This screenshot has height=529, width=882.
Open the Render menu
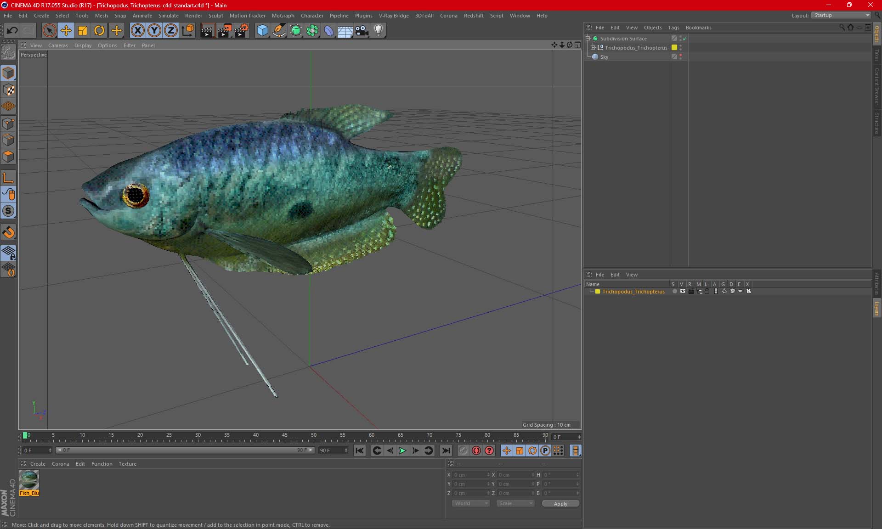[x=193, y=16]
